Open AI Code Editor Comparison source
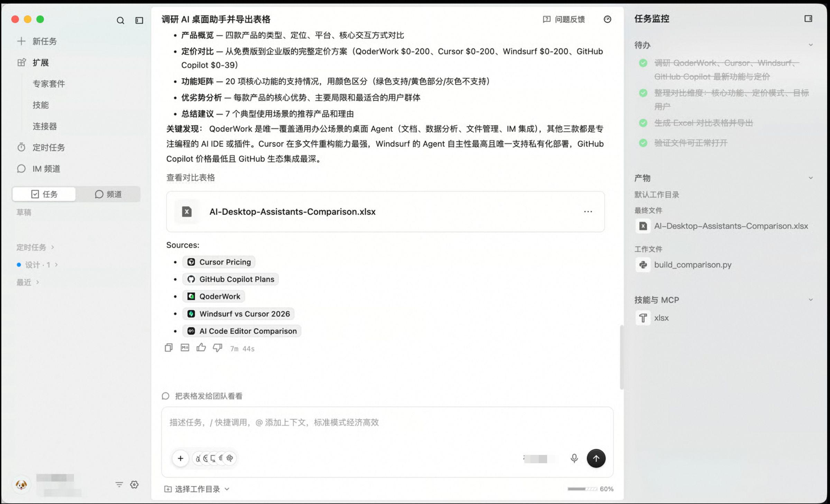Viewport: 830px width, 504px height. (x=242, y=331)
